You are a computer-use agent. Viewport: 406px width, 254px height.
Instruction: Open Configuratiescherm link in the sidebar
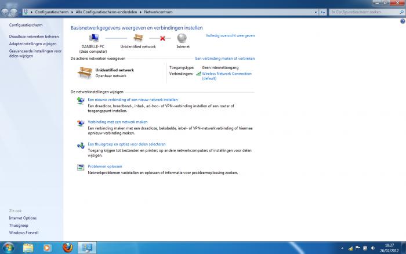[26, 25]
